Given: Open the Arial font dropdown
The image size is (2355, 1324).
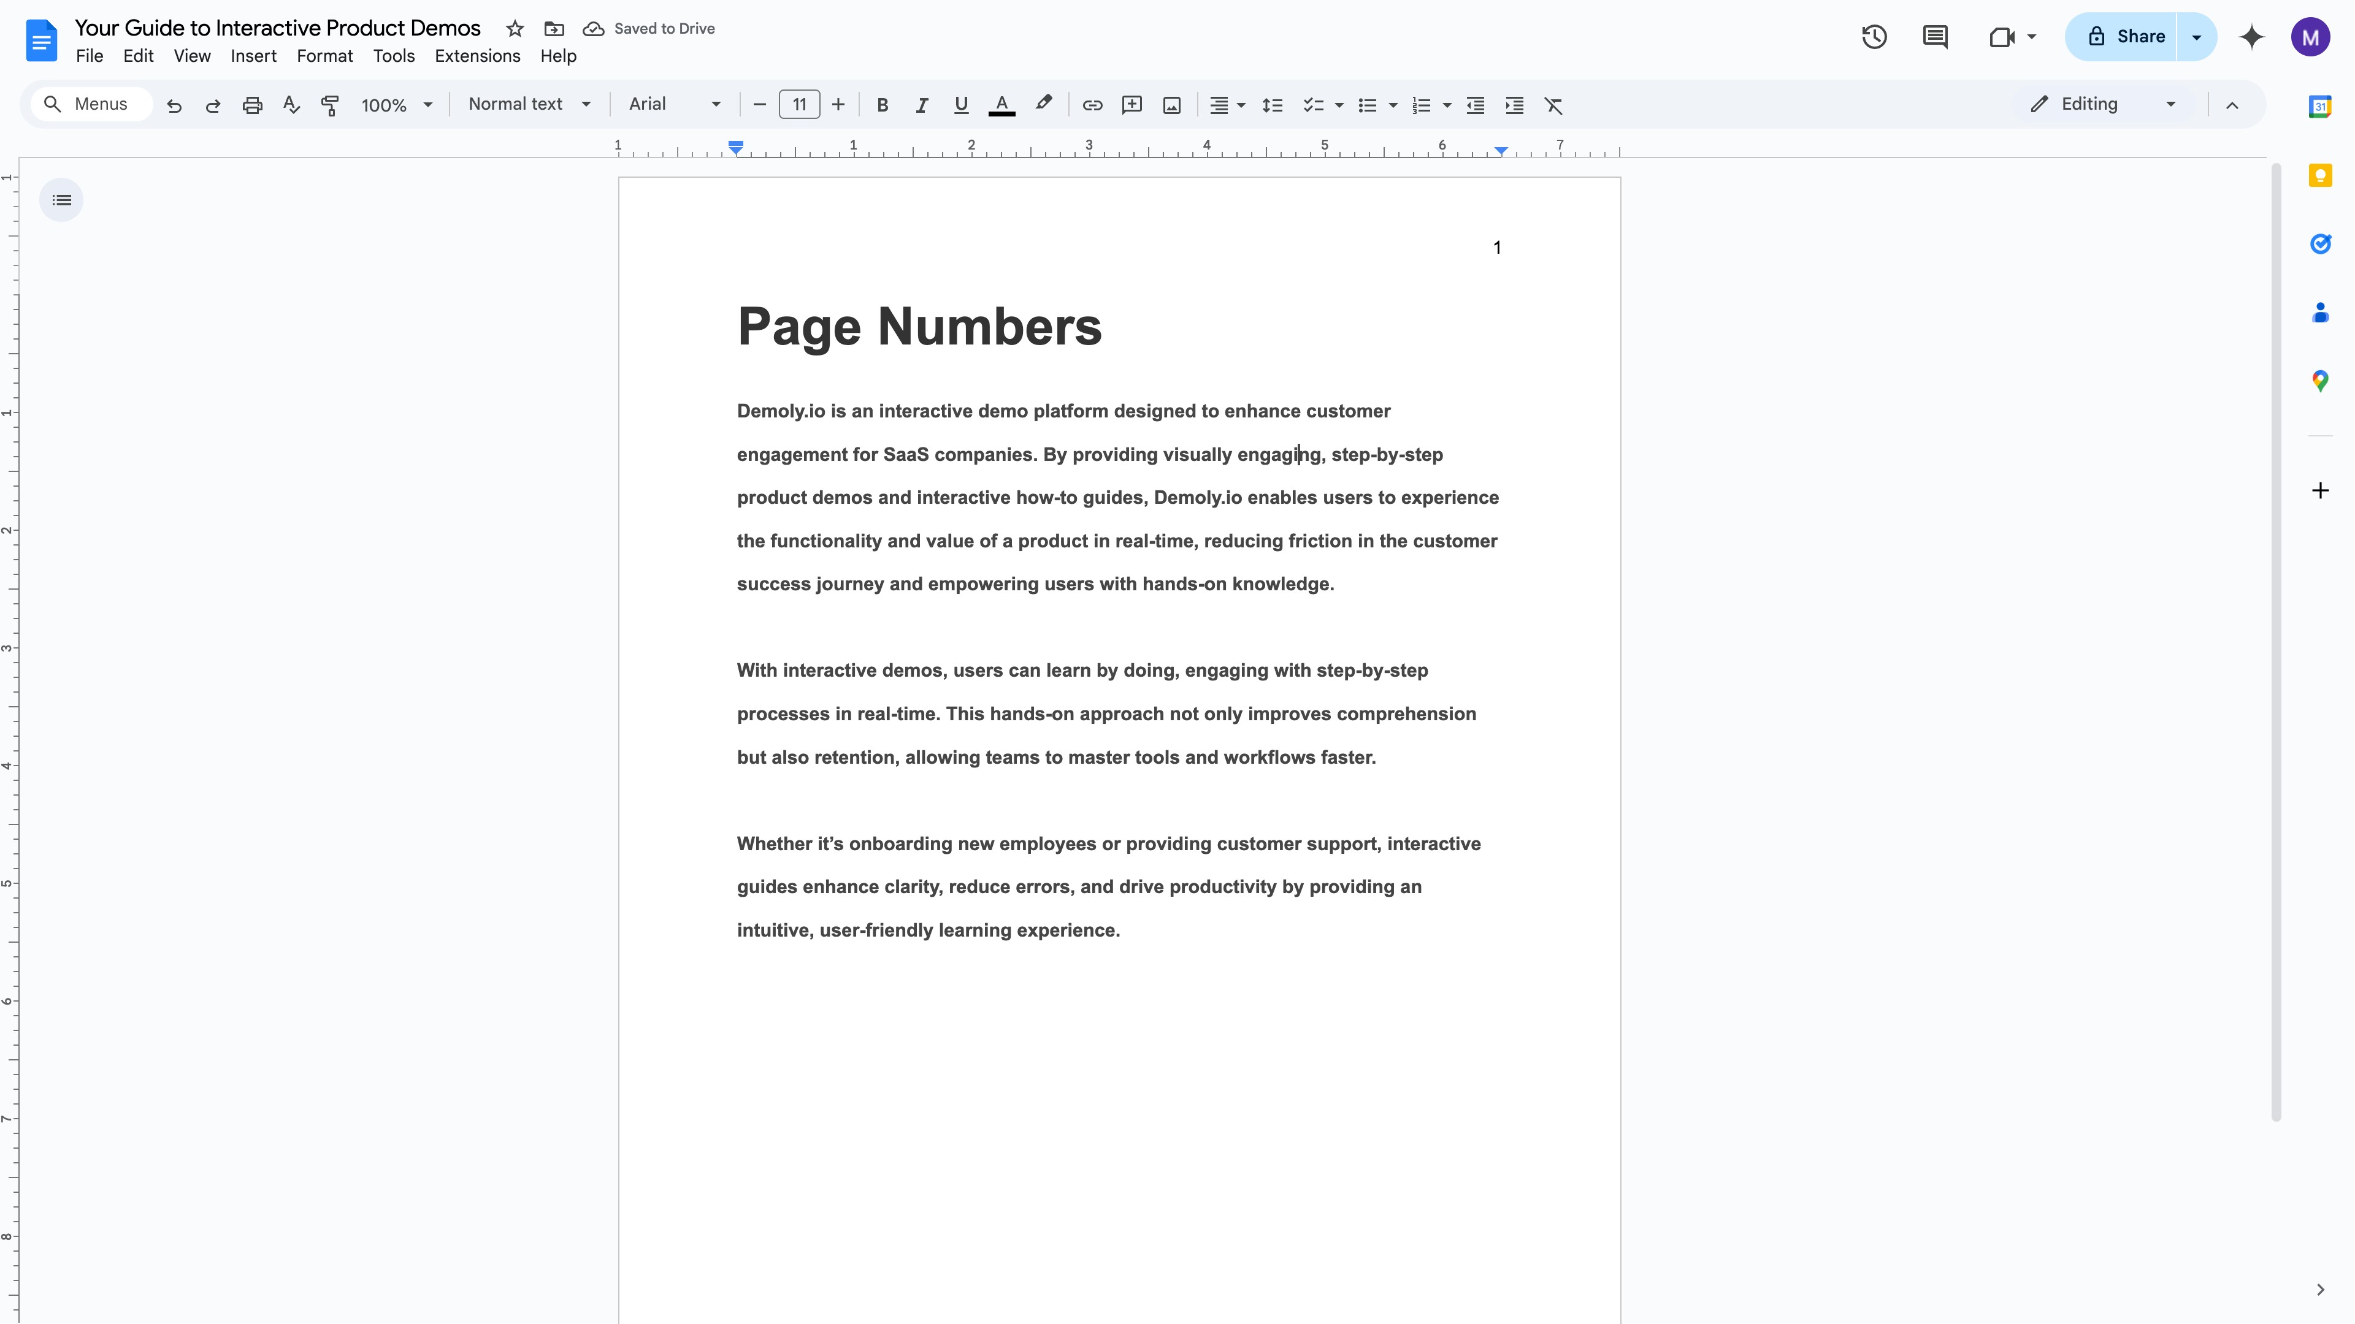Looking at the screenshot, I should 674,104.
